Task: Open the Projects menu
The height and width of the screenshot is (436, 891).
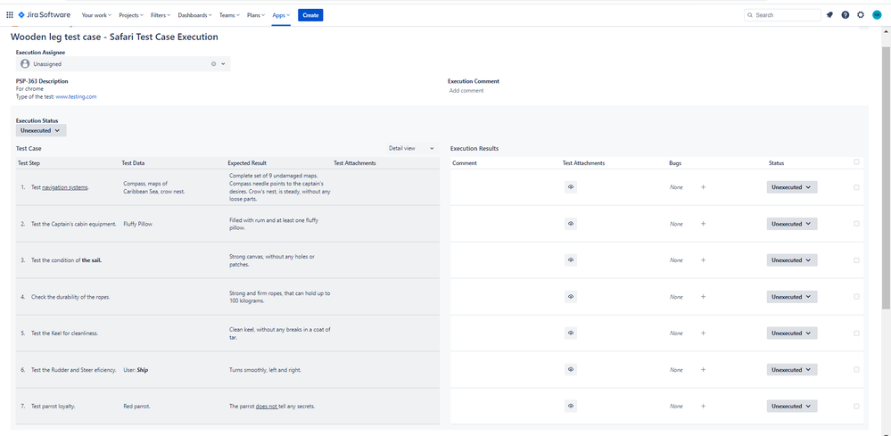Action: 131,15
